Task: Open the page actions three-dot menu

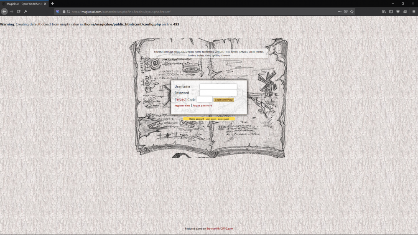Action: pyautogui.click(x=339, y=12)
